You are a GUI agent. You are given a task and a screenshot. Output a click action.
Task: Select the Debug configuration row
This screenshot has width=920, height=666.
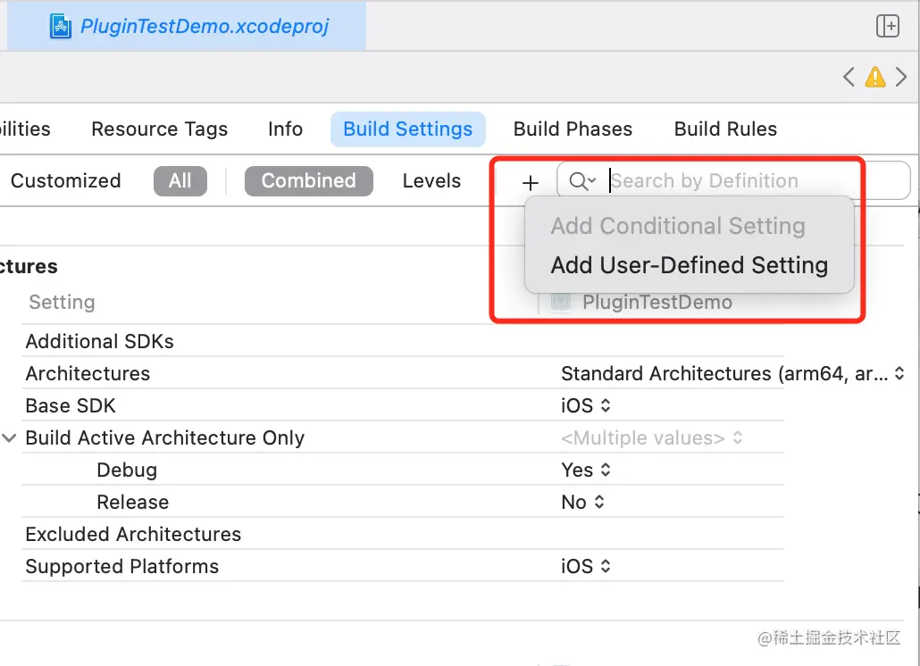403,470
